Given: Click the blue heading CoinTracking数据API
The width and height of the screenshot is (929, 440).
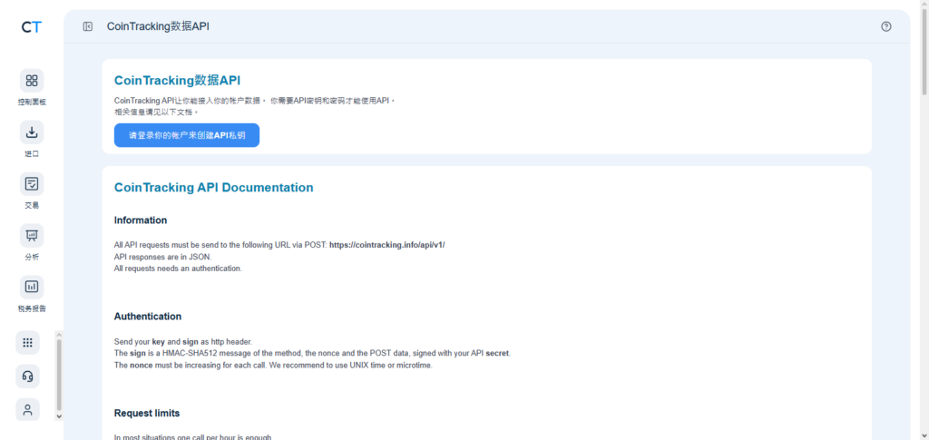Looking at the screenshot, I should coord(177,80).
